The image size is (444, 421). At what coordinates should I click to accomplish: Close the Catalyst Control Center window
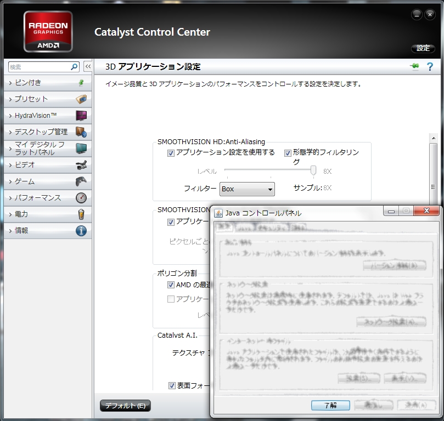[430, 15]
